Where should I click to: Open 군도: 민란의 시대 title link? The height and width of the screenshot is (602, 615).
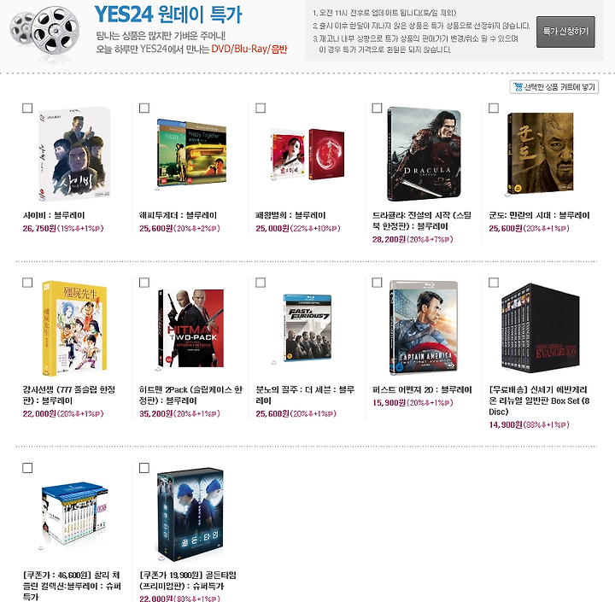(539, 215)
